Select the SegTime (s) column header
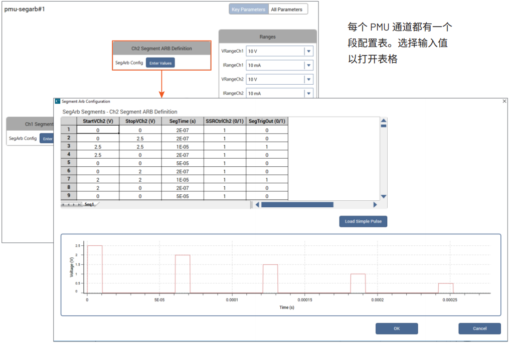Image resolution: width=510 pixels, height=344 pixels. (183, 121)
